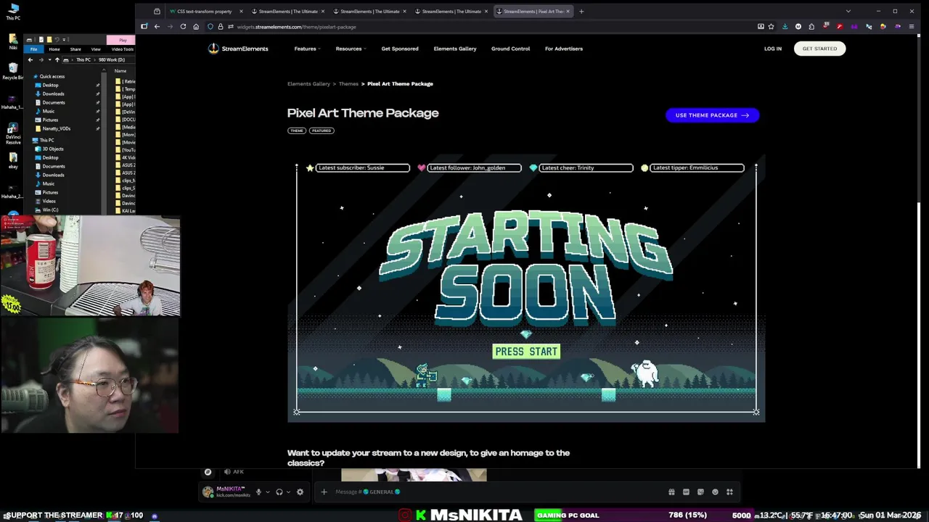Click 980 Work (D:) in Explorer address path

(x=111, y=59)
